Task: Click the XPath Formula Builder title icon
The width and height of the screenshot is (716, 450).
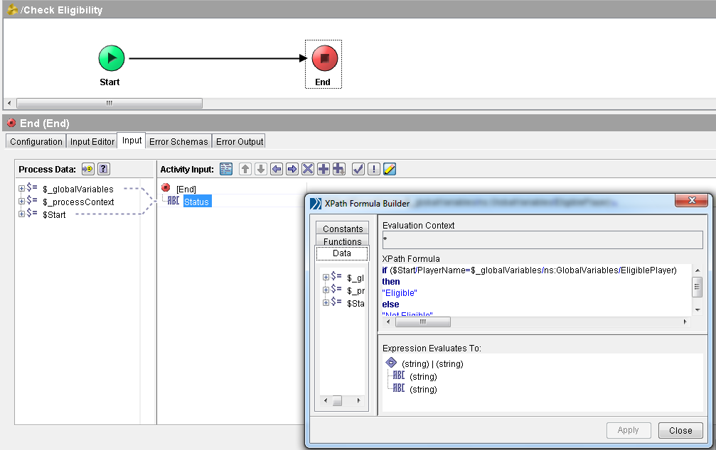Action: 316,203
